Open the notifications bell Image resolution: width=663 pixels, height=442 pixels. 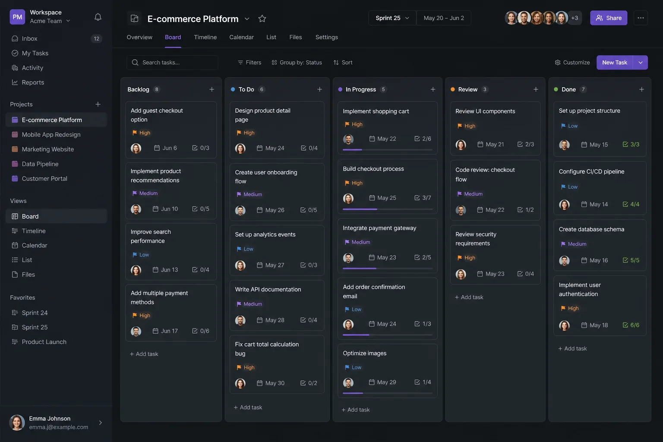98,17
